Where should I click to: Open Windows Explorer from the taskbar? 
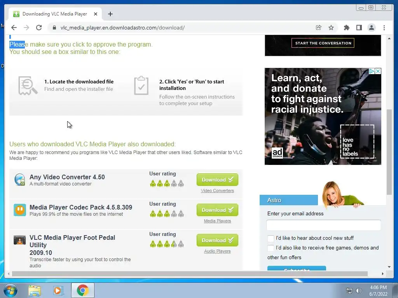(x=35, y=290)
